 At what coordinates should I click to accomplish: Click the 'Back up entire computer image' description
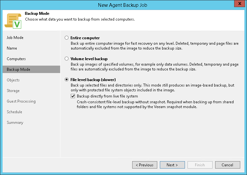[154, 46]
